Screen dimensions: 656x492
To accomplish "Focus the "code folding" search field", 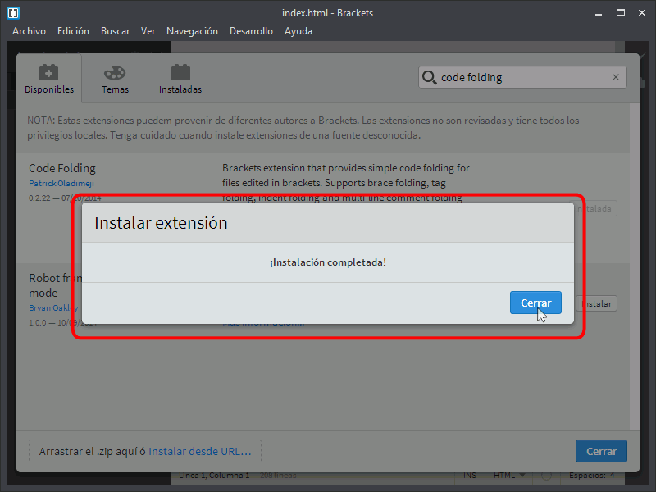I will [x=523, y=77].
